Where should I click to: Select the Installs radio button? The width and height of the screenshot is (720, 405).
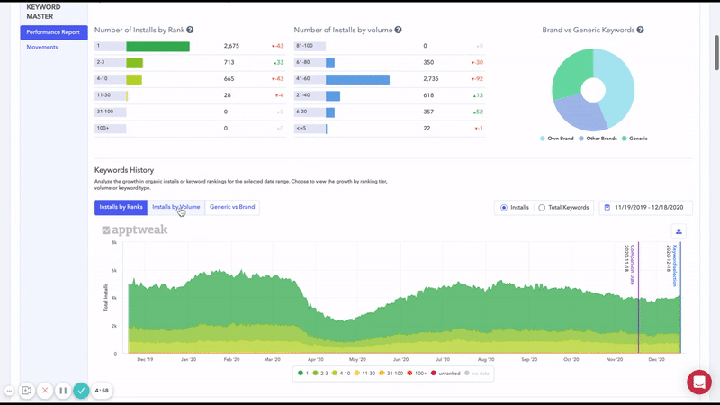click(x=504, y=208)
